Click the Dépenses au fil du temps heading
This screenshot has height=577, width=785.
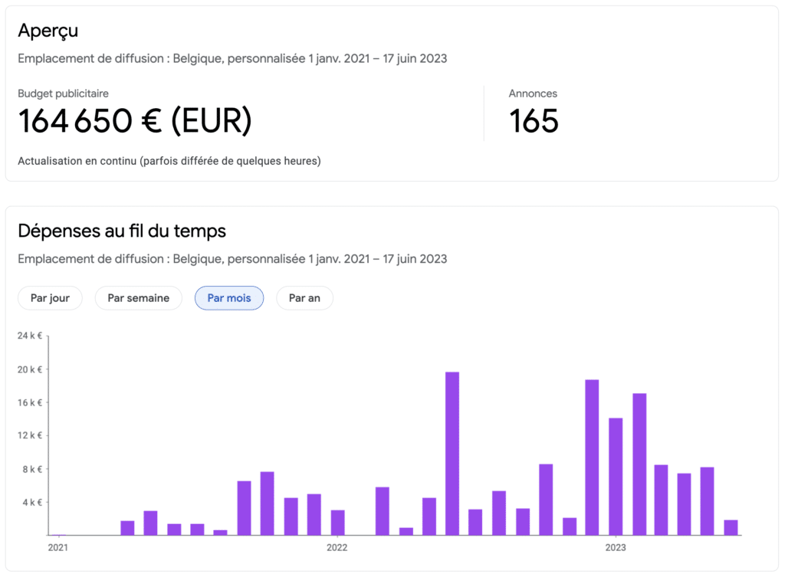[x=122, y=230]
